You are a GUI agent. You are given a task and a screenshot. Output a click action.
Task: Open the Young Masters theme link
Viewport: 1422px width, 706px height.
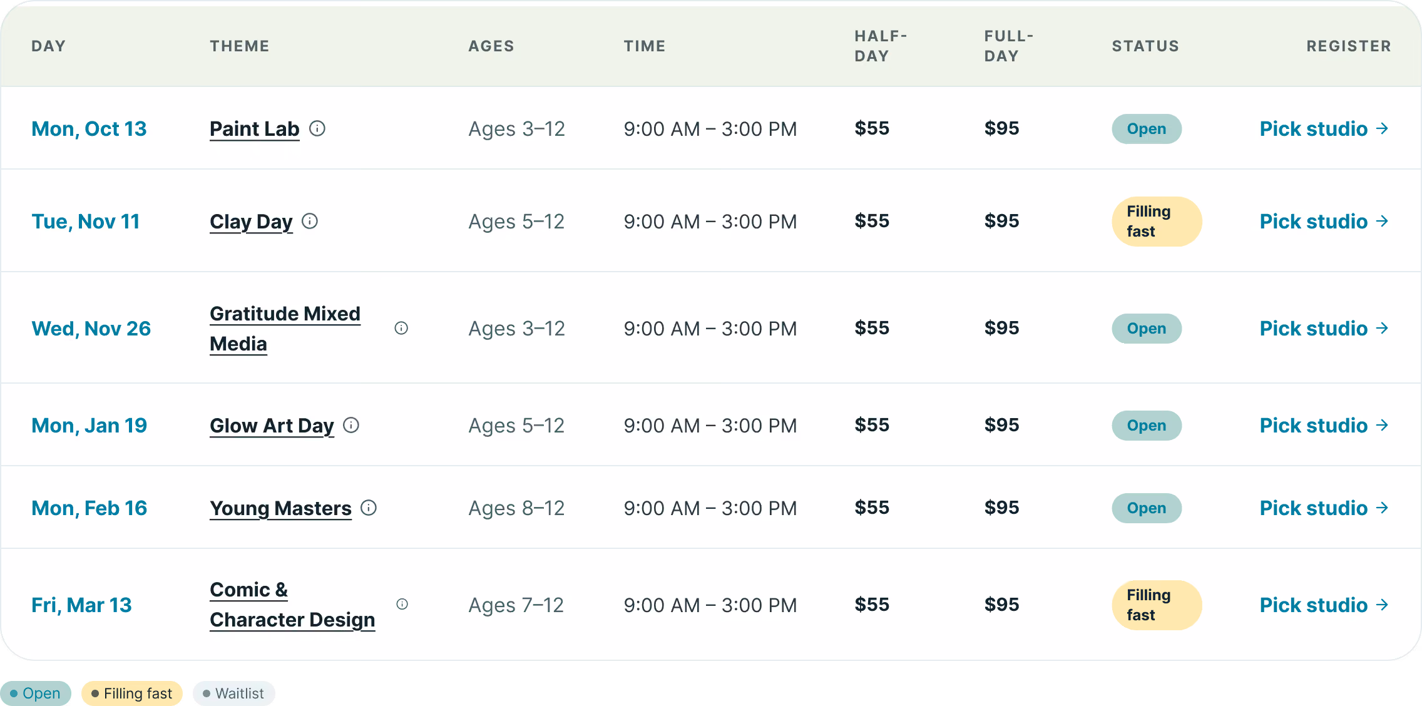(x=280, y=508)
